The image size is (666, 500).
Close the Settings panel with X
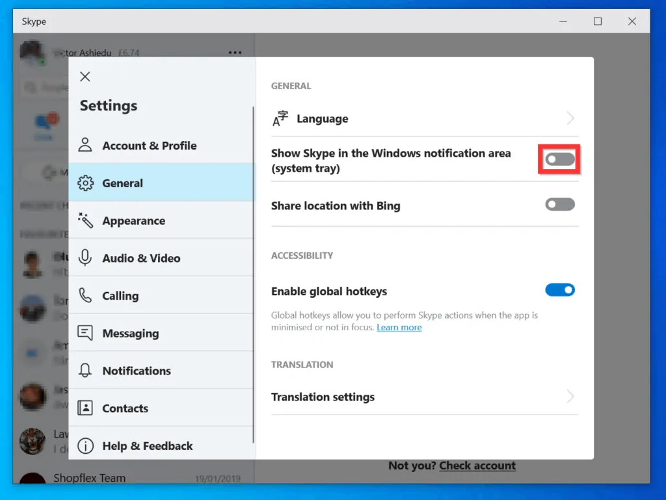click(85, 77)
